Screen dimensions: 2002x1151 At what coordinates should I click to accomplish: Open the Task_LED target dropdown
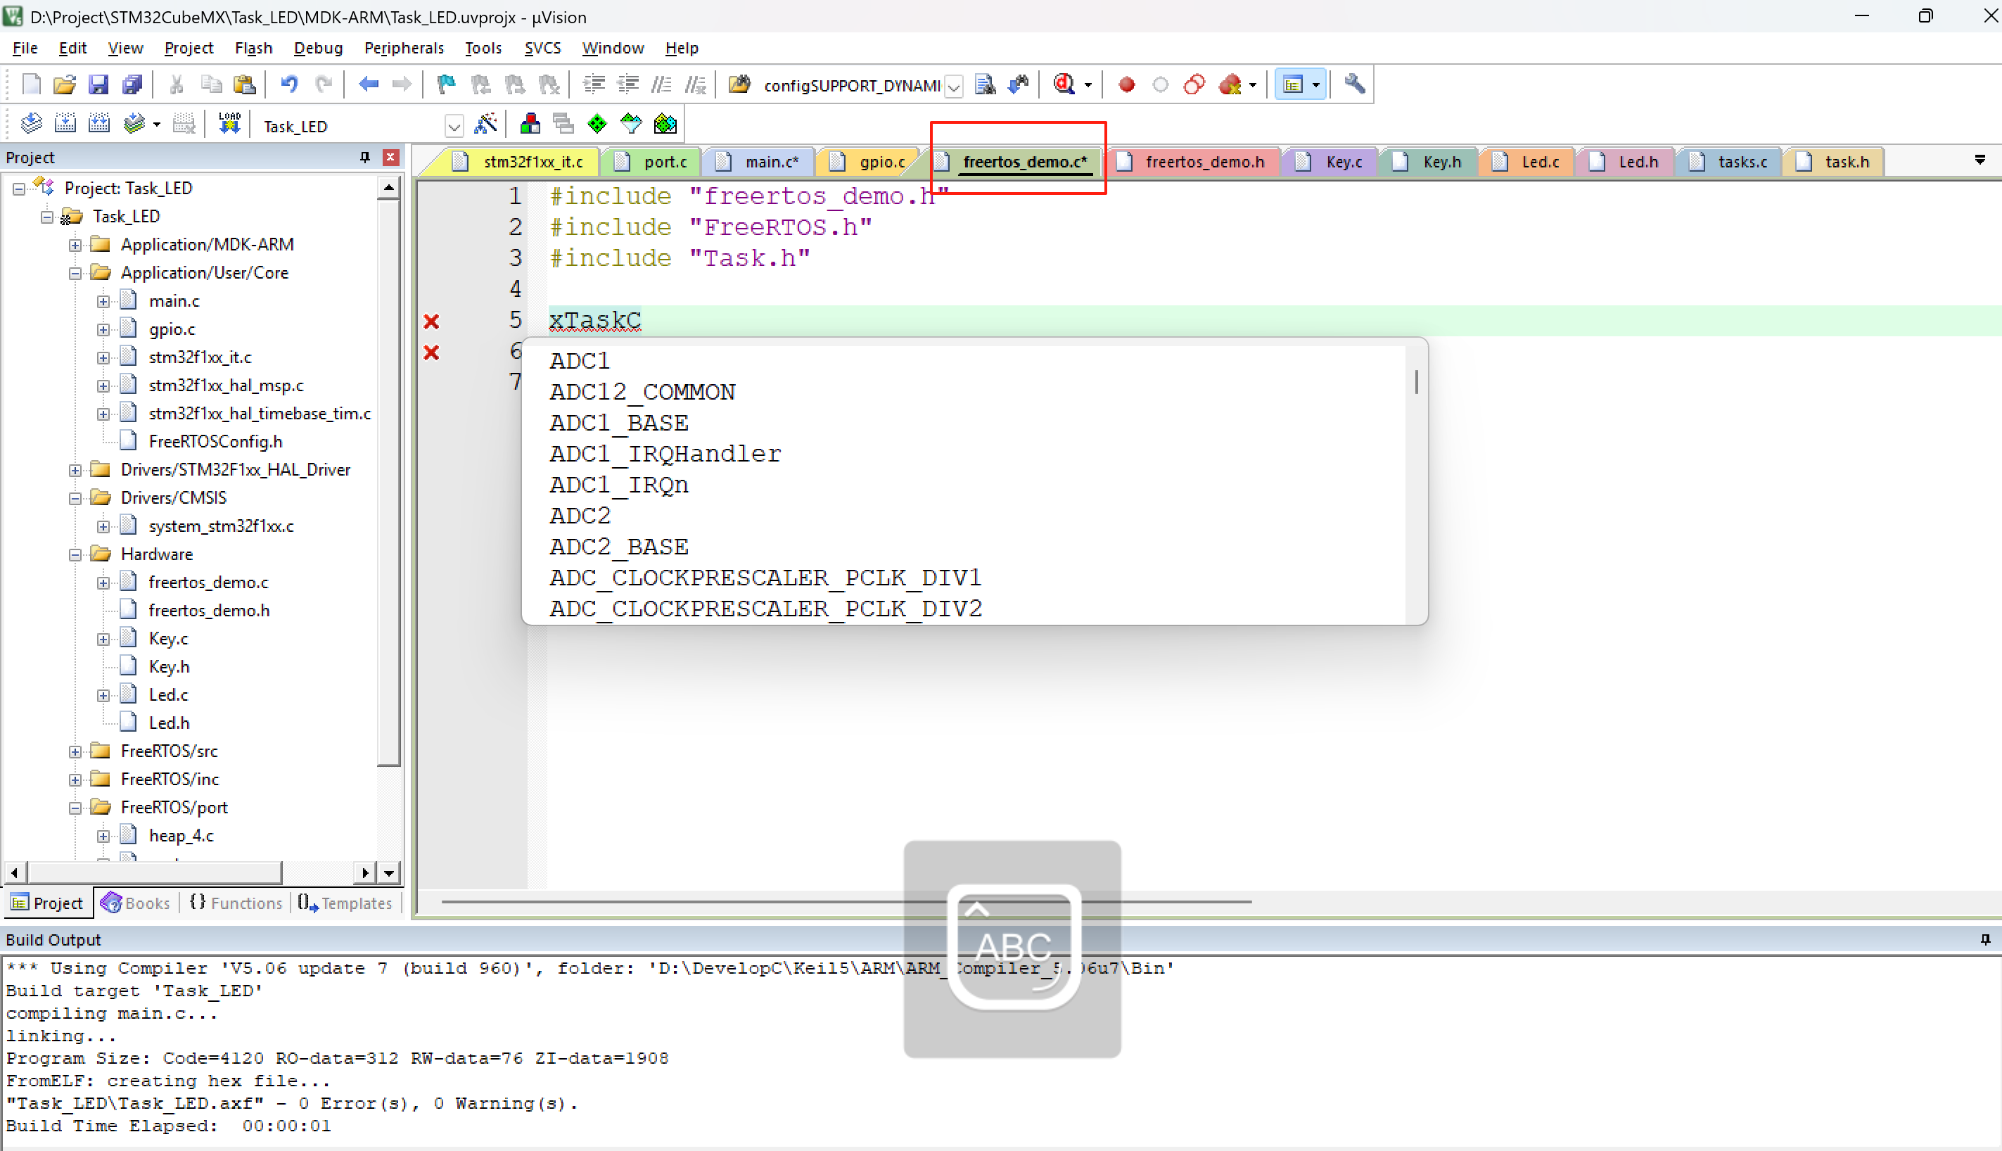(x=454, y=127)
